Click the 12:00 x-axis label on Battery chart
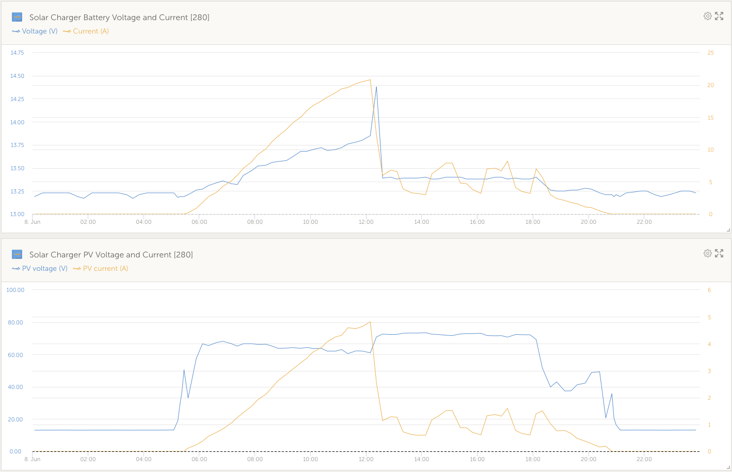Screen dimensions: 732x472 (366, 222)
